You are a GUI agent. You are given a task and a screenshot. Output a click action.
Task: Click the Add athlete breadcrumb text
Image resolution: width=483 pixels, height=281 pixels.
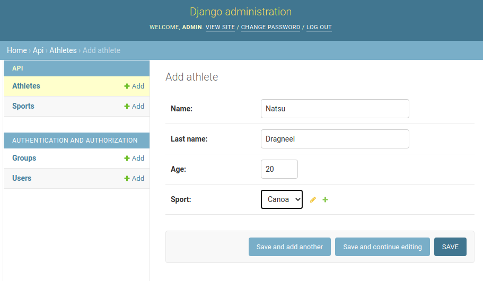(101, 50)
